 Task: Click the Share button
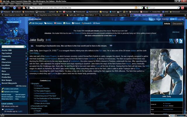[96, 23]
